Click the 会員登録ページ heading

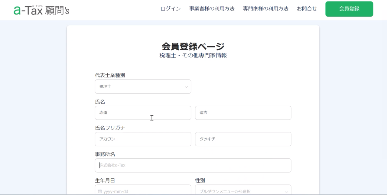click(x=193, y=47)
